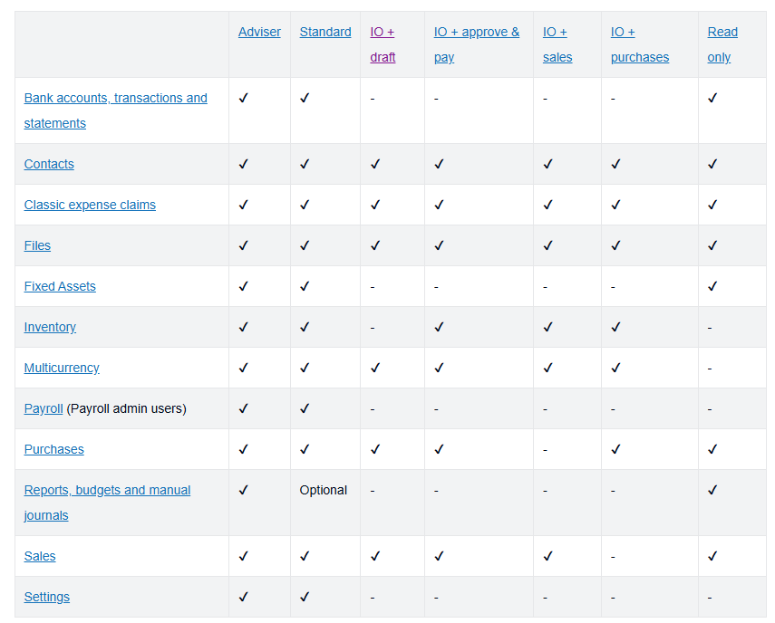This screenshot has width=775, height=623.
Task: Open the IO + draft link
Action: (383, 44)
